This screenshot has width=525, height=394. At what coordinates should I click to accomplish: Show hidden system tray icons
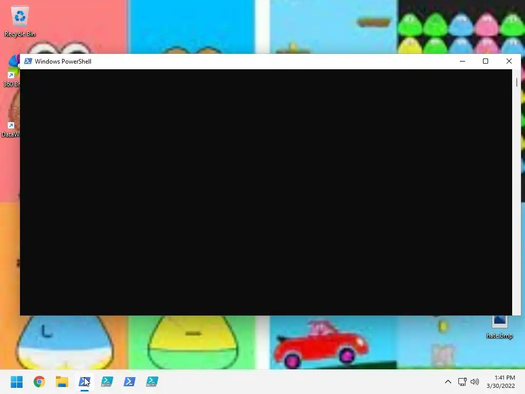pyautogui.click(x=448, y=382)
